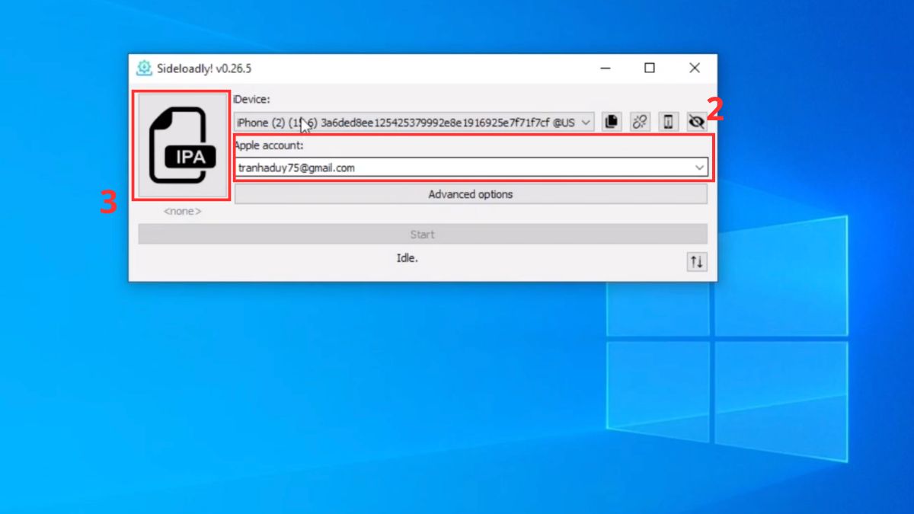This screenshot has height=514, width=914.
Task: Click the Sideloadly! v0.26.5 window title
Action: click(204, 69)
